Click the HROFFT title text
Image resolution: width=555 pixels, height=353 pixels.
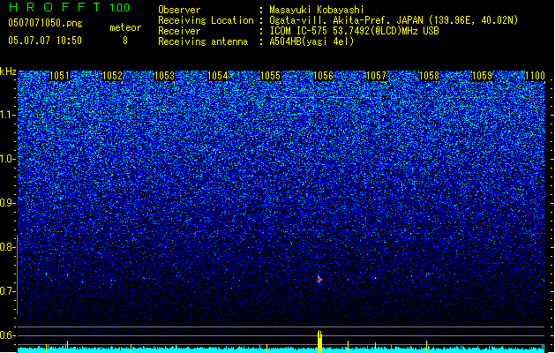coord(55,7)
